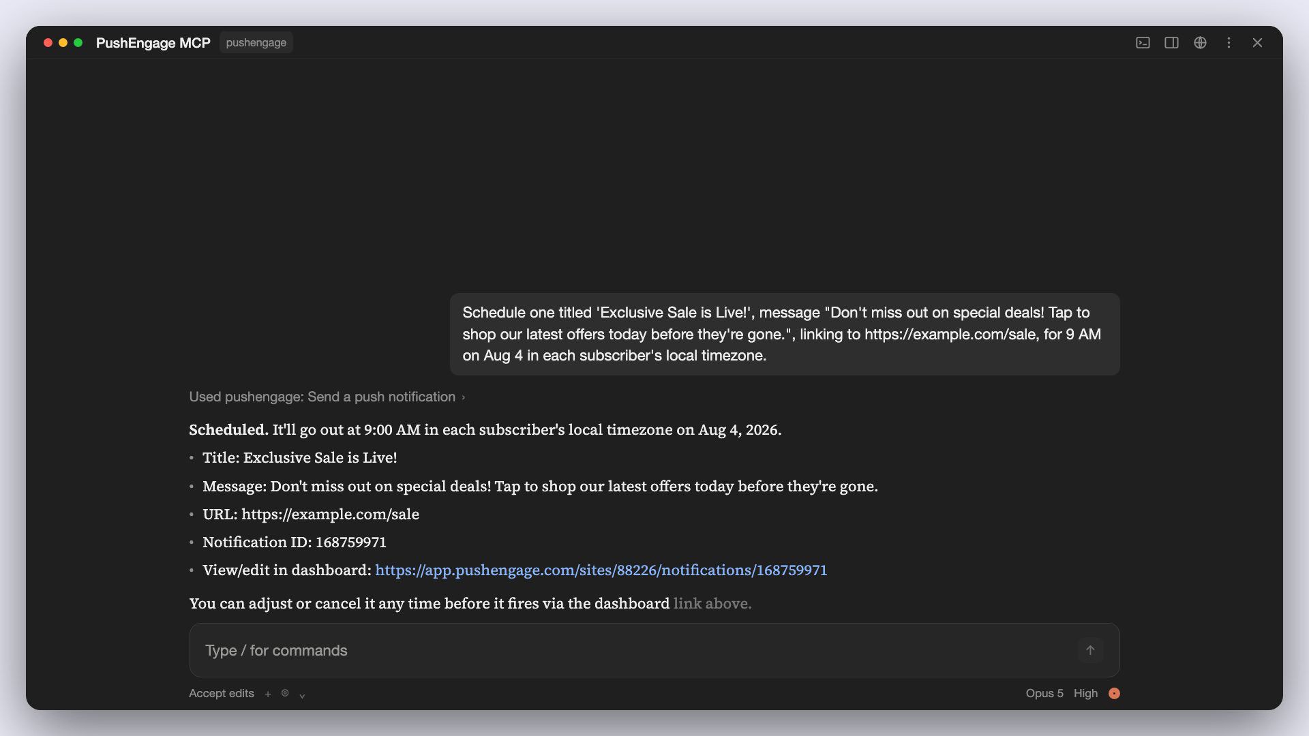Toggle the side panel layout icon
This screenshot has width=1309, height=736.
1171,43
